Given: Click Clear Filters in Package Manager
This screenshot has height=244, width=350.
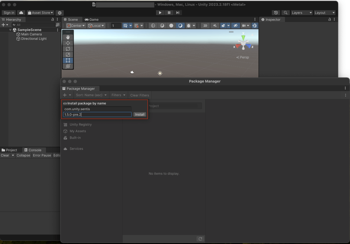Looking at the screenshot, I should tap(139, 95).
